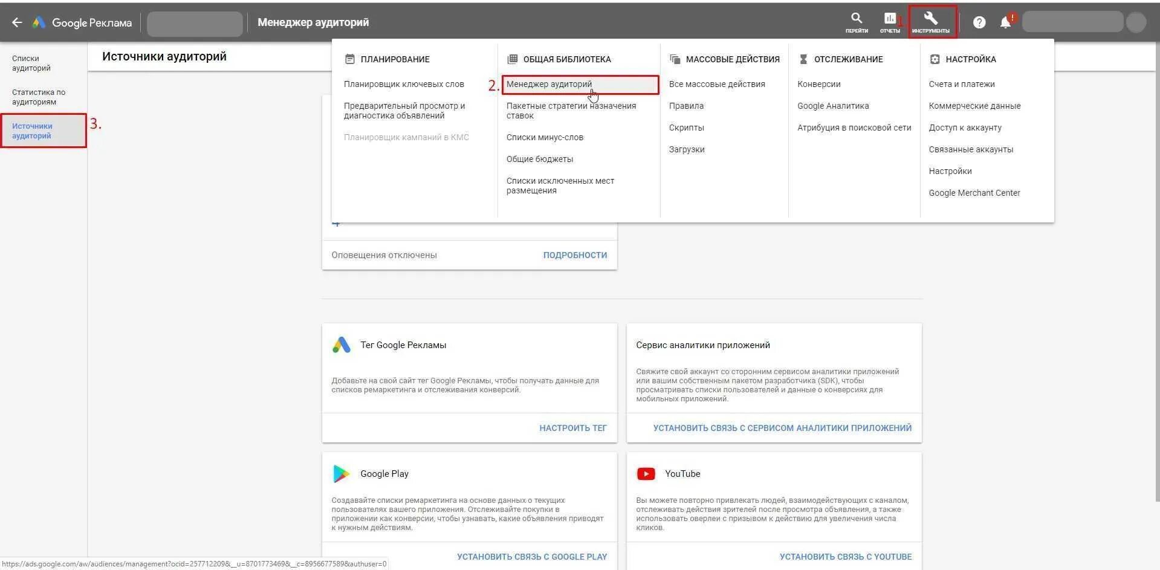Open Доступ к аккаунту
This screenshot has height=570, width=1160.
tap(965, 128)
